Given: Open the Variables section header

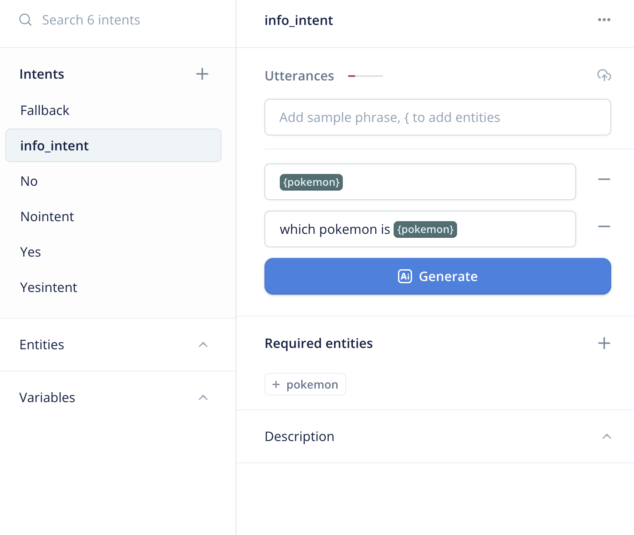Looking at the screenshot, I should click(x=118, y=398).
